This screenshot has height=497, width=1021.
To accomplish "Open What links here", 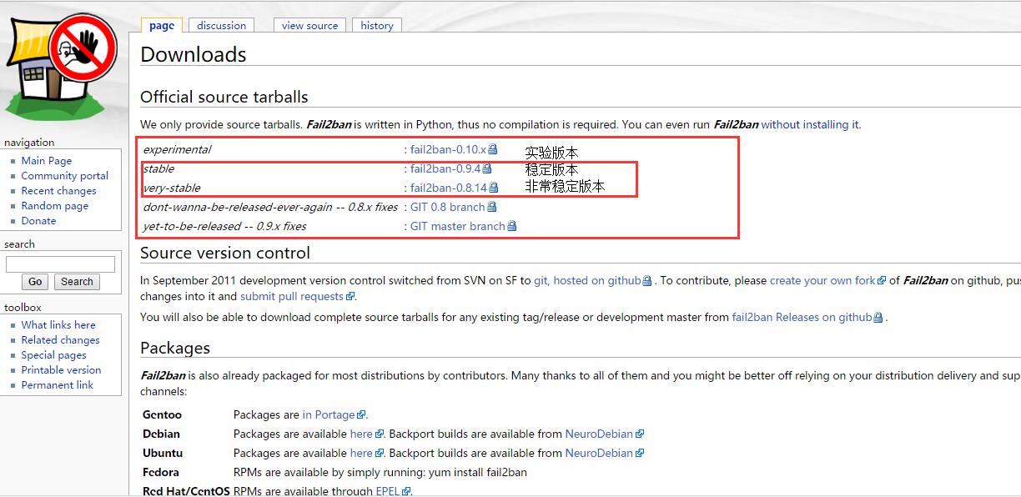I will tap(58, 325).
